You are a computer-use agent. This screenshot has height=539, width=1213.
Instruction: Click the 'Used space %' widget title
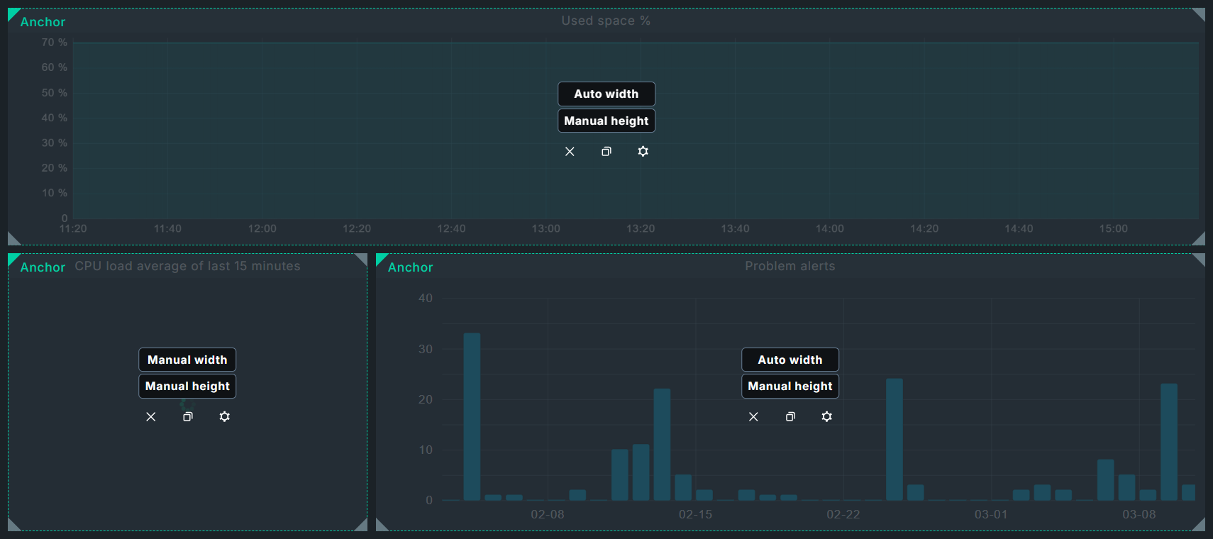(x=606, y=21)
